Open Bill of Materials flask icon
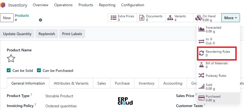The image size is (244, 110). 201,65
